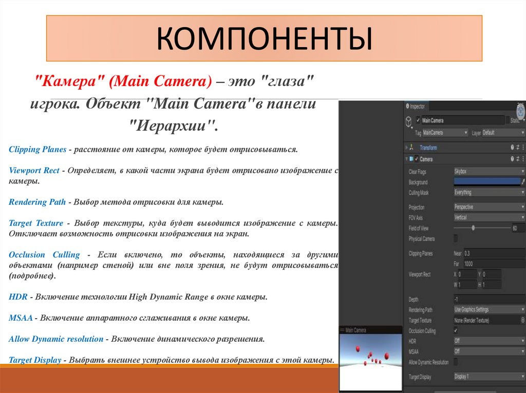This screenshot has height=393, width=526.
Task: Click the GameObject cube icon beside Main Camera name
Action: (x=409, y=122)
